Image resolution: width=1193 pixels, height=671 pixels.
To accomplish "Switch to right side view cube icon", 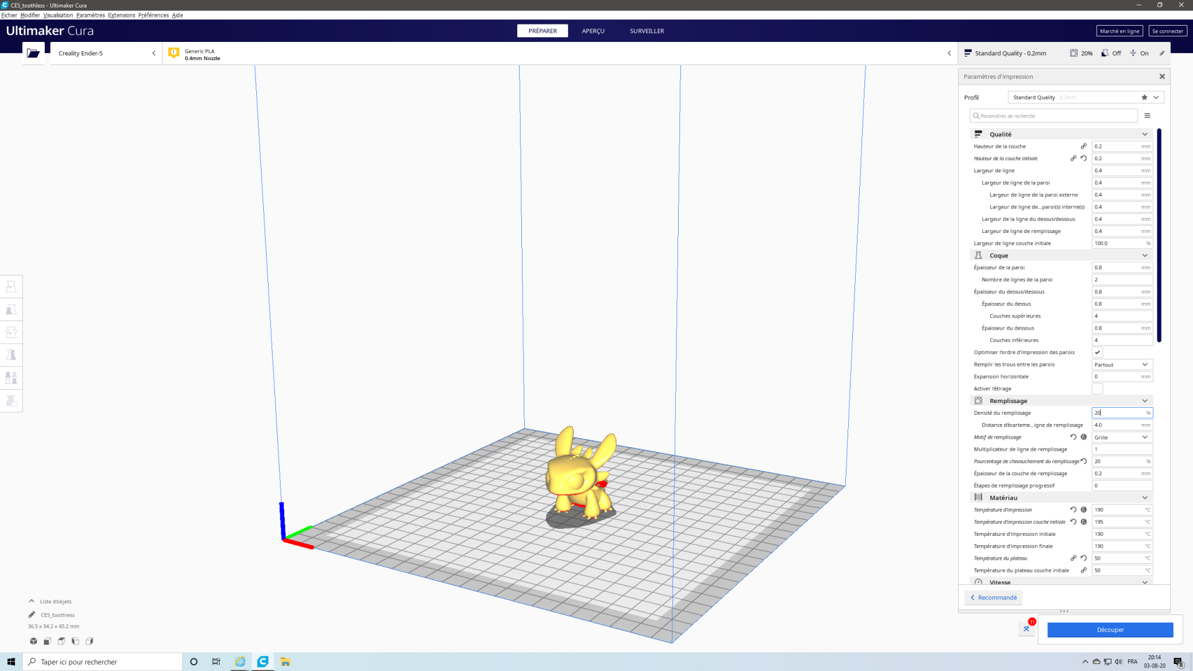I will (x=89, y=641).
